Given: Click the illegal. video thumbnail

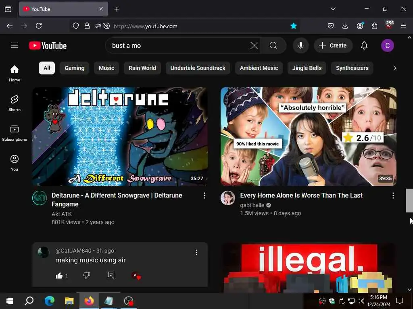Looking at the screenshot, I should pyautogui.click(x=309, y=268).
